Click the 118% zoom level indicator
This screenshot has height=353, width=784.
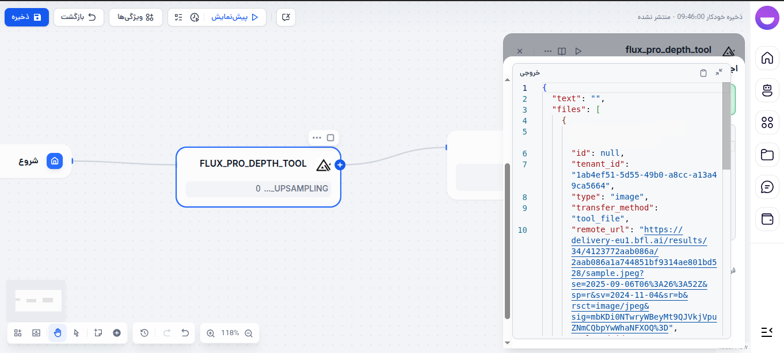point(229,333)
